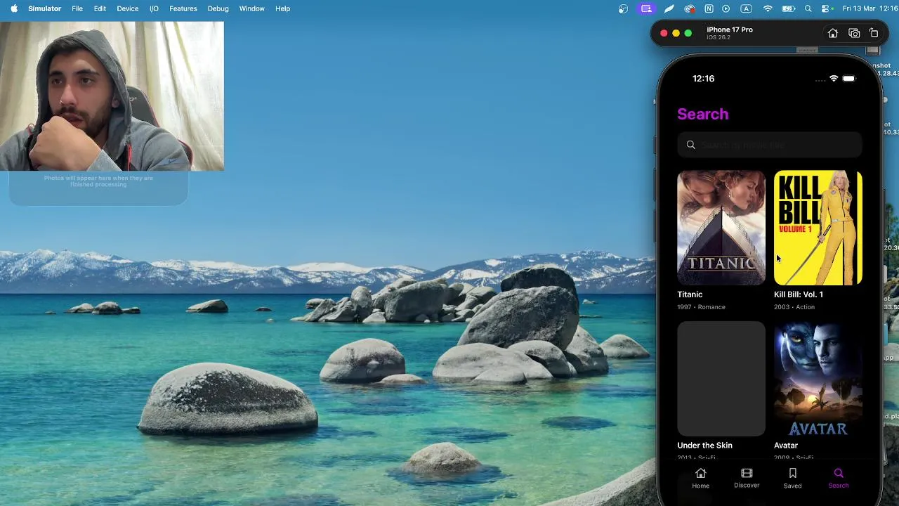Go to the Saved bookmarks tab
The image size is (899, 506).
pos(792,478)
